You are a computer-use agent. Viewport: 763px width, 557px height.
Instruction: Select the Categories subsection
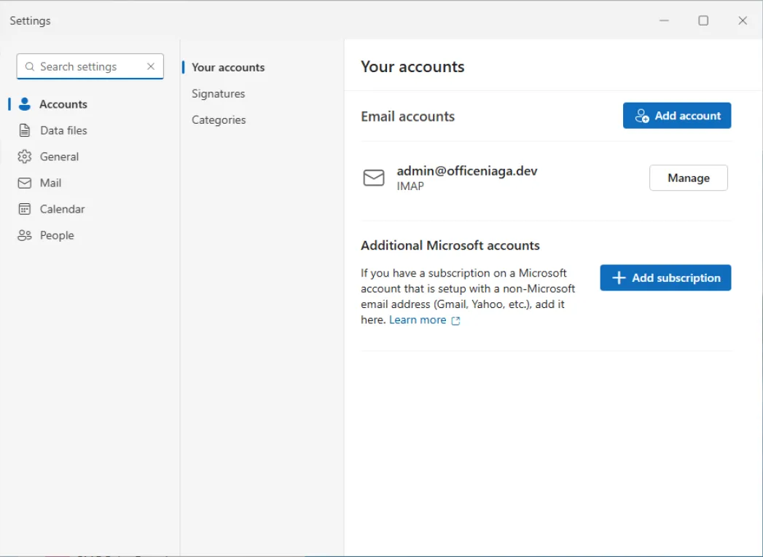pyautogui.click(x=219, y=119)
